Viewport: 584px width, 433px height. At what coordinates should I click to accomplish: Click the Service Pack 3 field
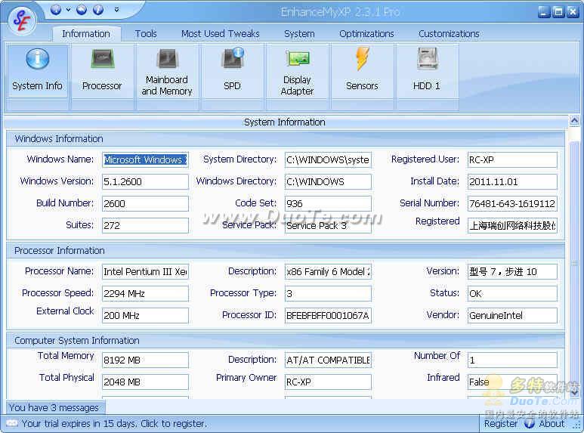tap(328, 225)
